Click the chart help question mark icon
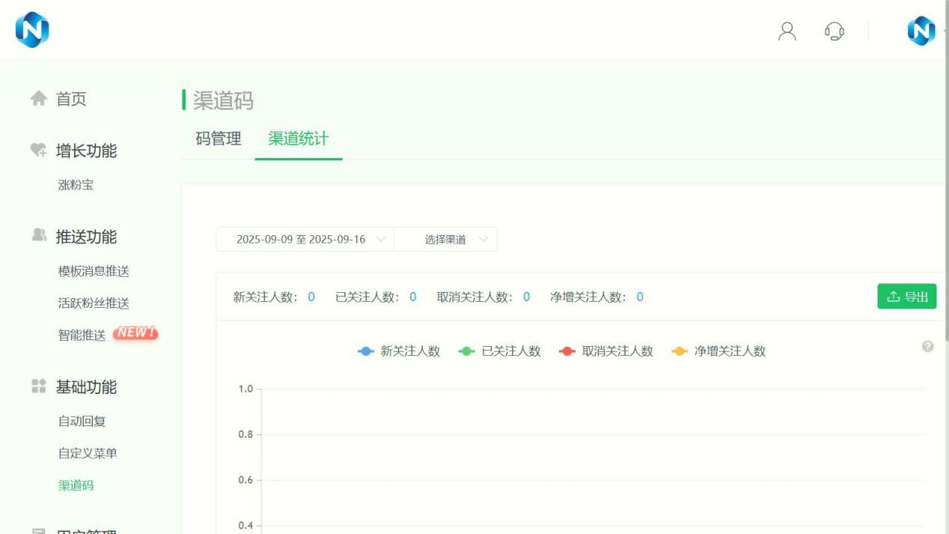The height and width of the screenshot is (534, 949). coord(928,346)
